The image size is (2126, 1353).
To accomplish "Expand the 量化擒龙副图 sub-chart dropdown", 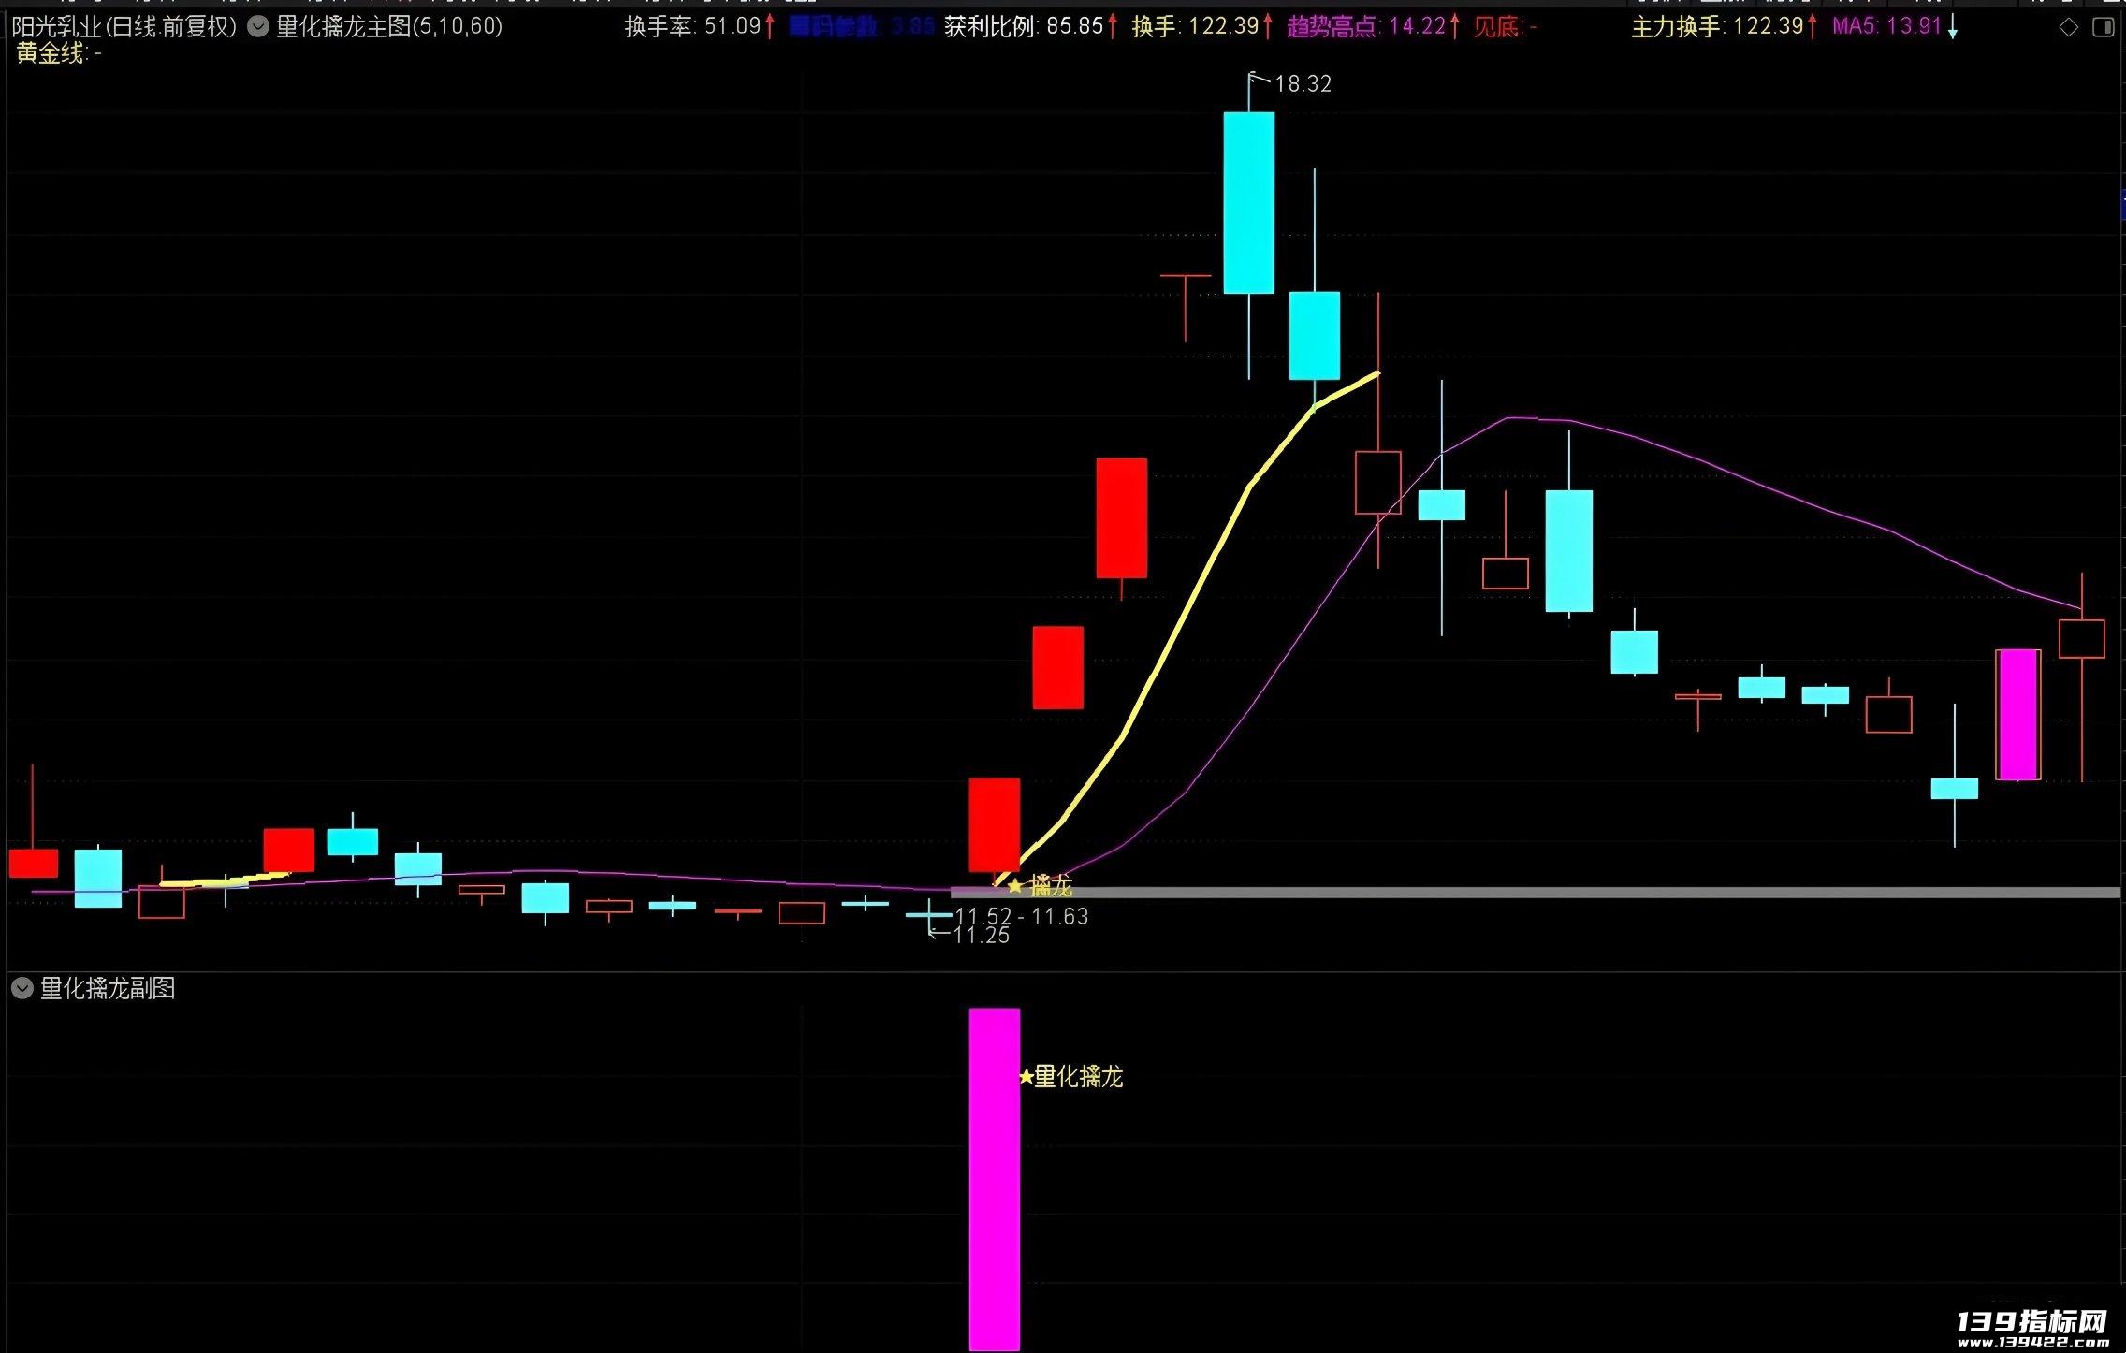I will pos(22,989).
